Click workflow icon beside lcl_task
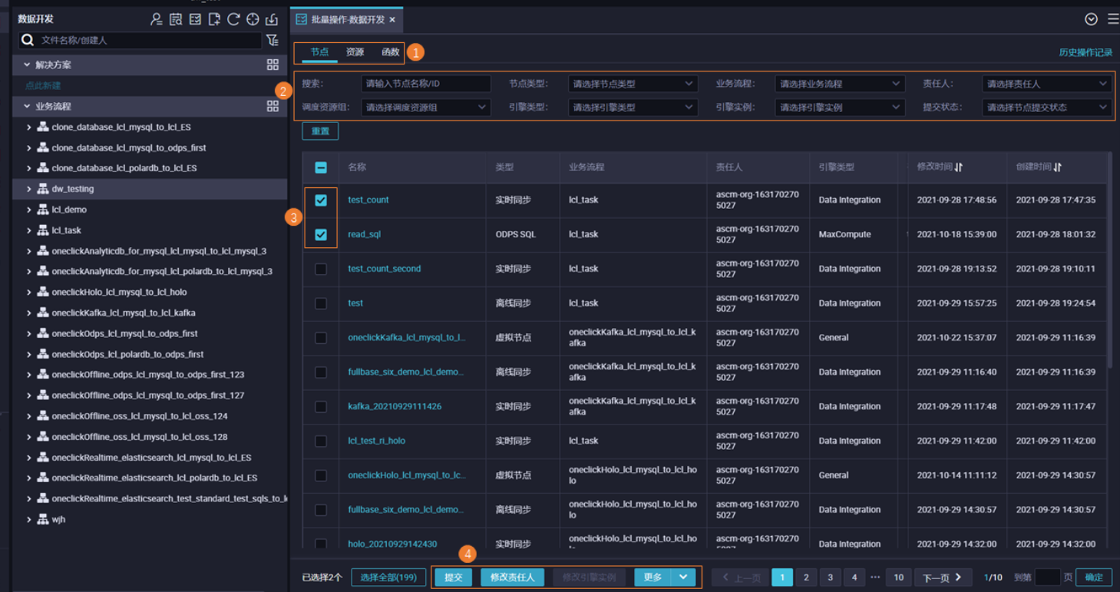The width and height of the screenshot is (1120, 592). [43, 230]
